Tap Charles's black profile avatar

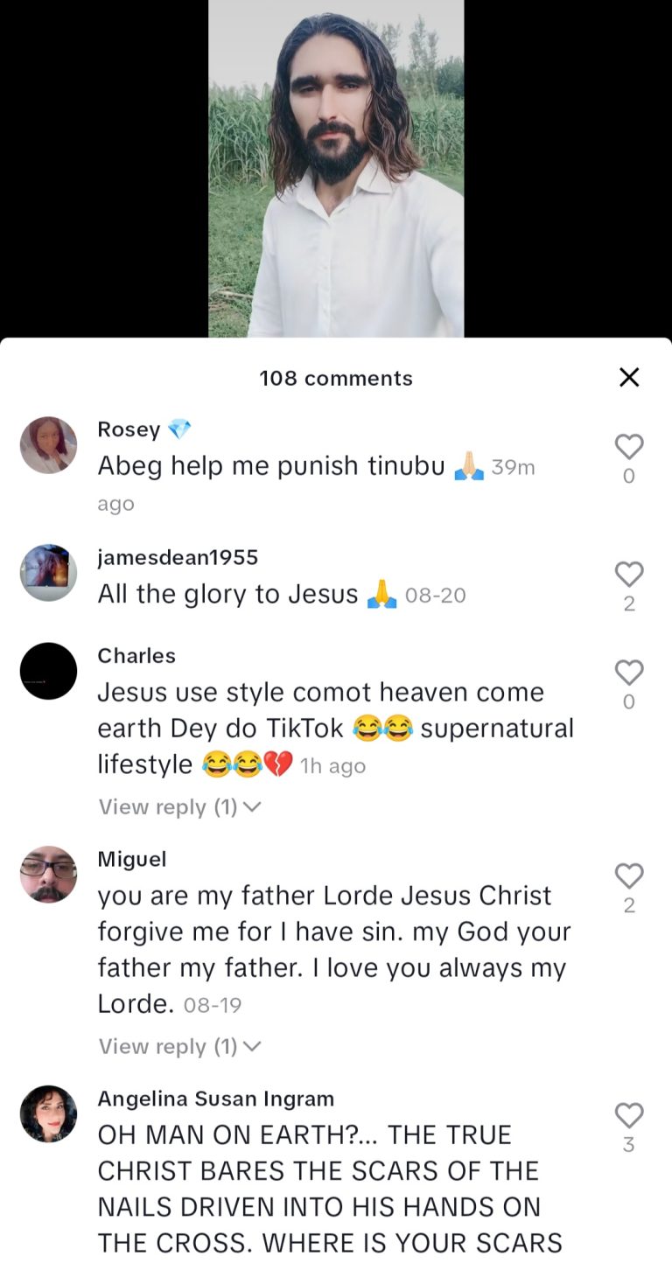click(48, 671)
